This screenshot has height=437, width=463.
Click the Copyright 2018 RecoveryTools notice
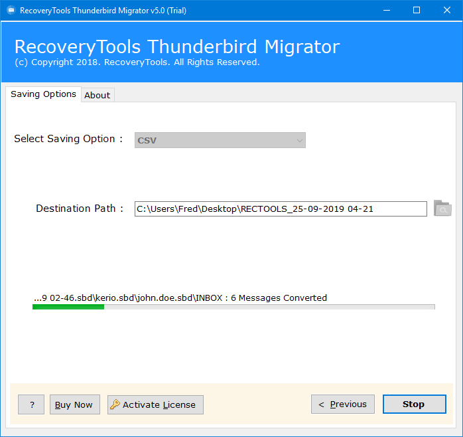[137, 62]
